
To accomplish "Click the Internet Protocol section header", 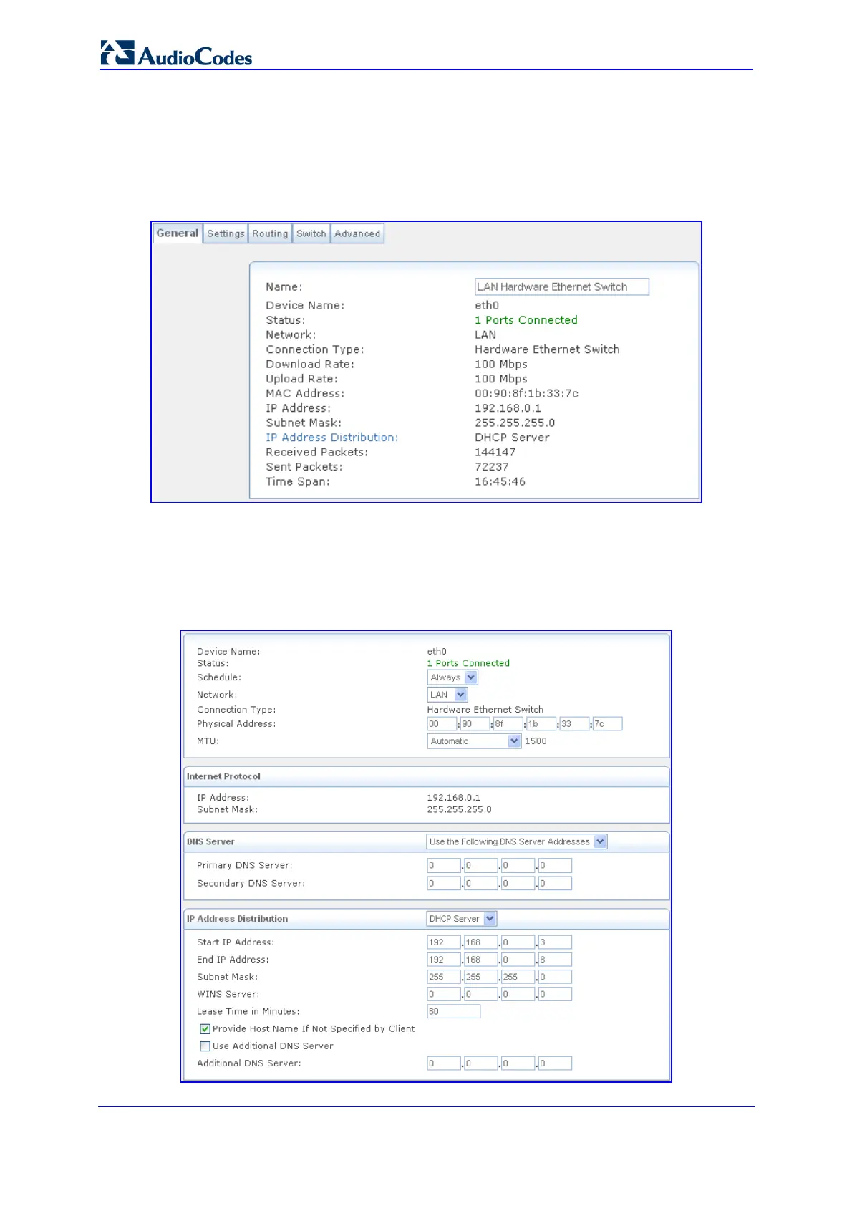I will coord(223,776).
